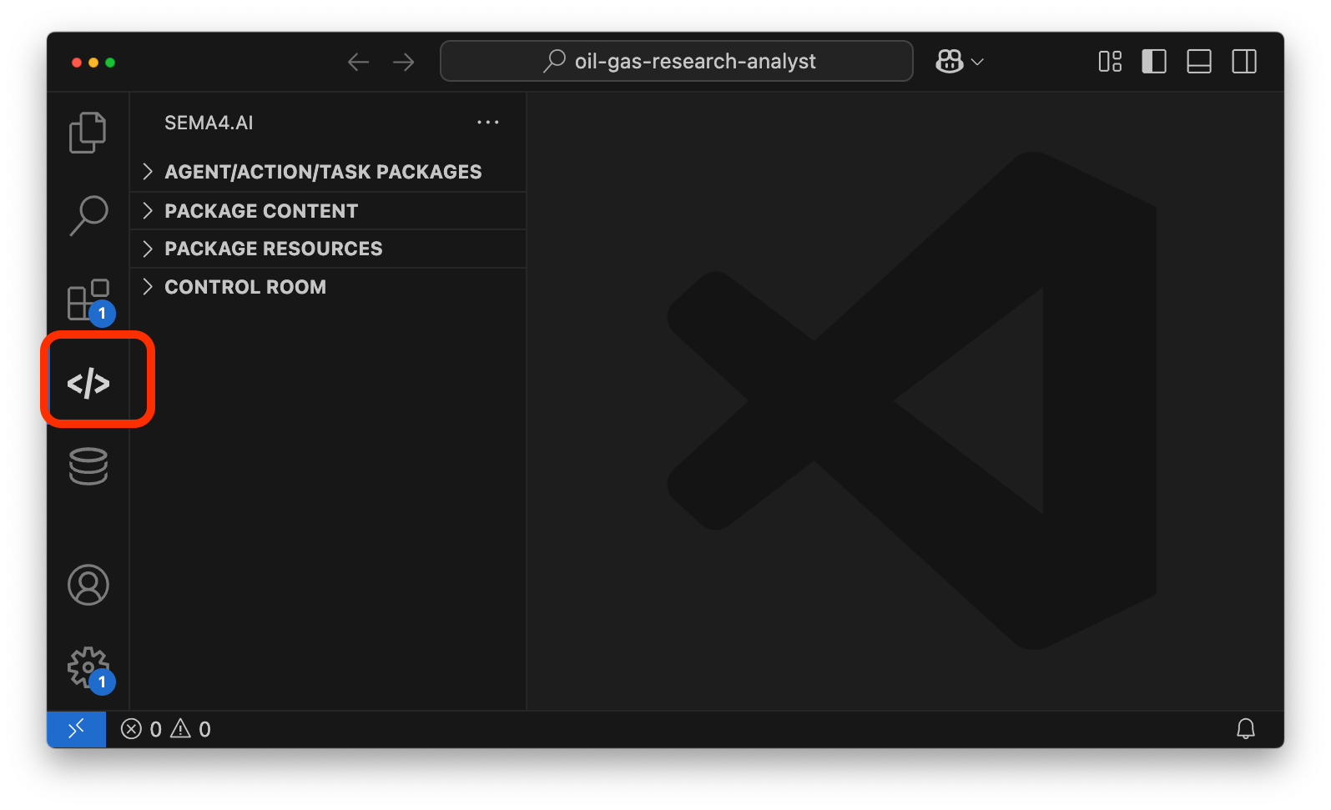The width and height of the screenshot is (1331, 810).
Task: Expand the Control Room section
Action: pyautogui.click(x=329, y=287)
